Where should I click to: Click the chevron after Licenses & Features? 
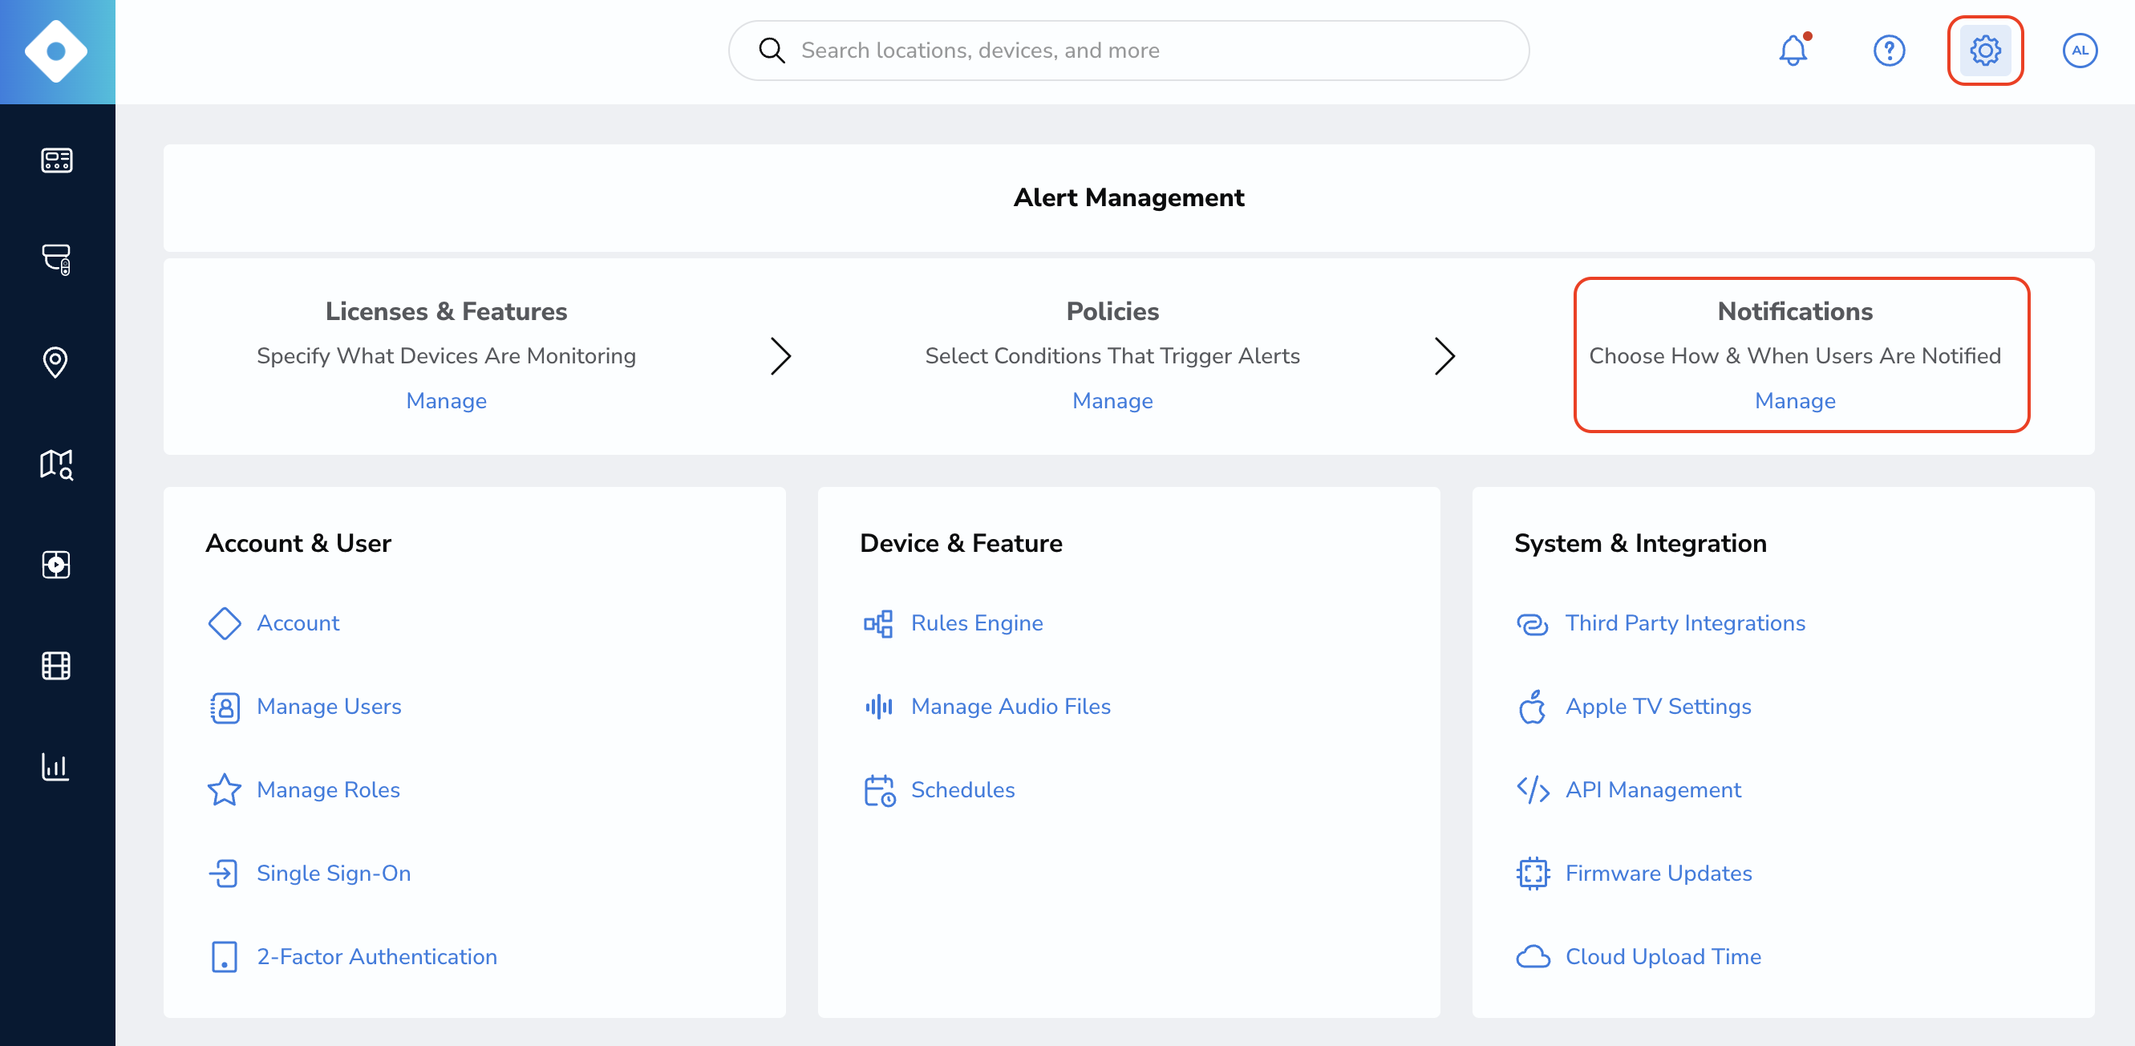[780, 356]
